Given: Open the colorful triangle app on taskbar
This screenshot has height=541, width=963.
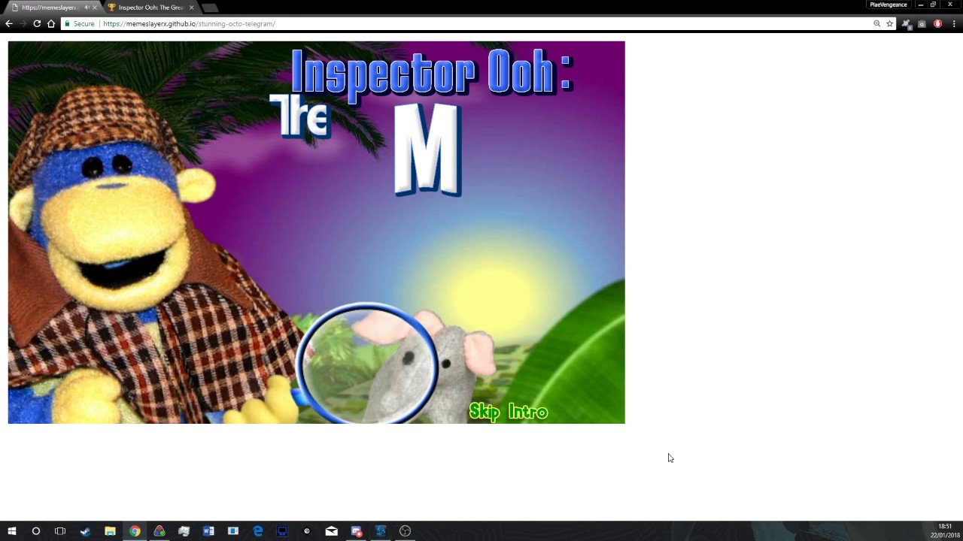Looking at the screenshot, I should click(159, 531).
